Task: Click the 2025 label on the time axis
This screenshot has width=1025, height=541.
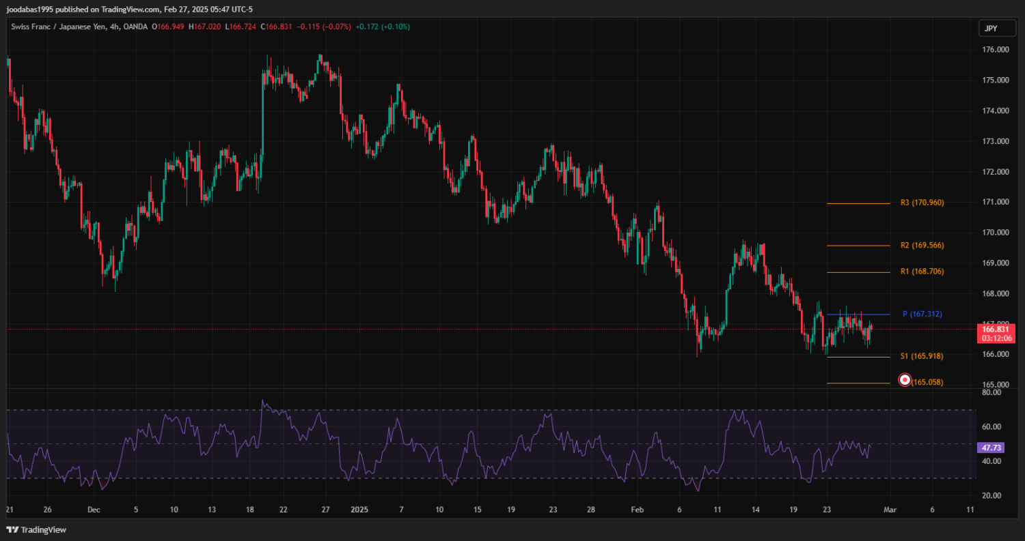Action: (359, 510)
